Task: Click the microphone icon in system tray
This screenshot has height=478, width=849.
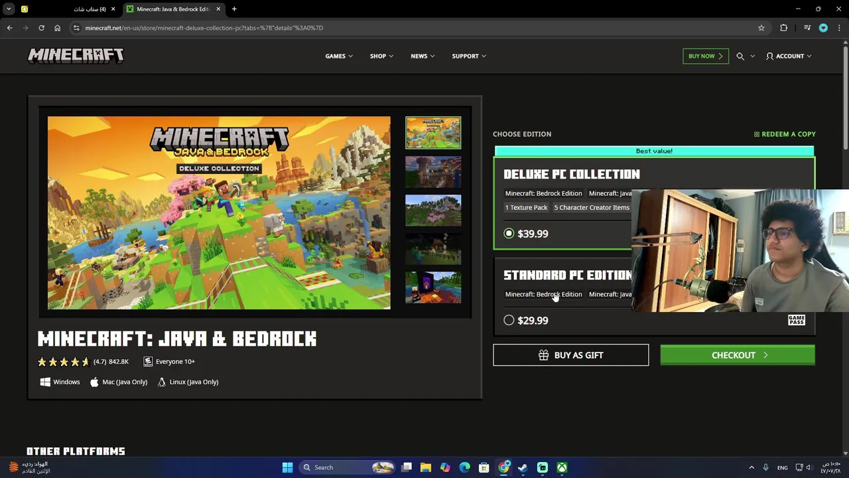Action: [x=765, y=467]
